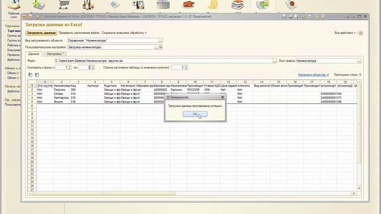Click the magnifier icon beside Пользовательские настройки
This screenshot has height=214, width=381.
click(161, 47)
